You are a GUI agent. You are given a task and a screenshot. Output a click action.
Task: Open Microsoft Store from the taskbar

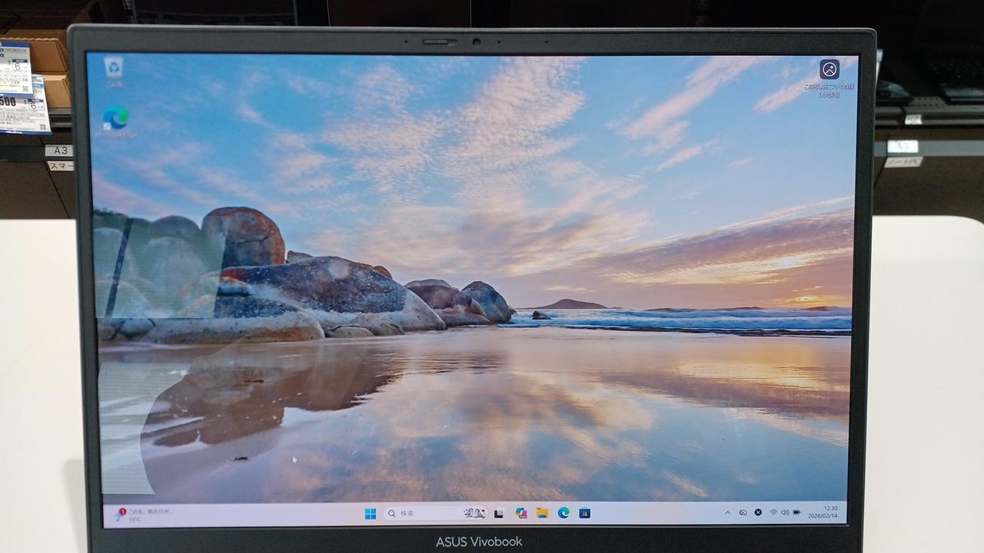point(584,513)
